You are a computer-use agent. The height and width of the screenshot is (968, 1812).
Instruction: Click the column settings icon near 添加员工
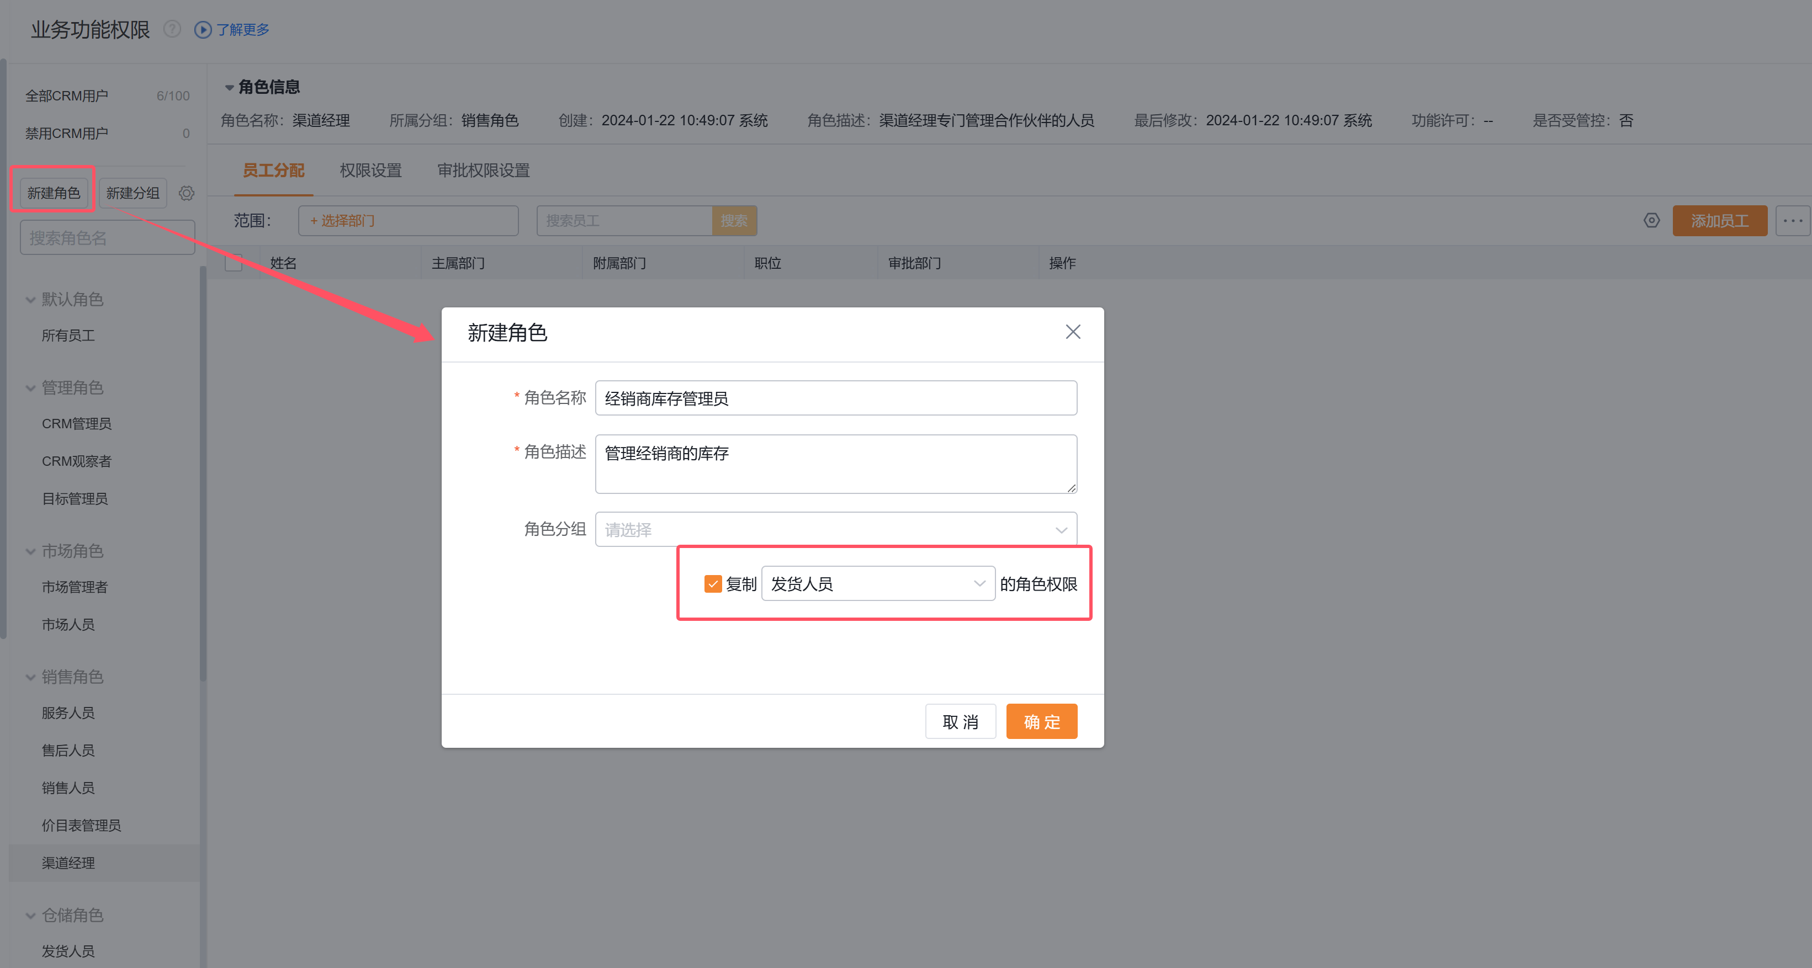[1652, 221]
